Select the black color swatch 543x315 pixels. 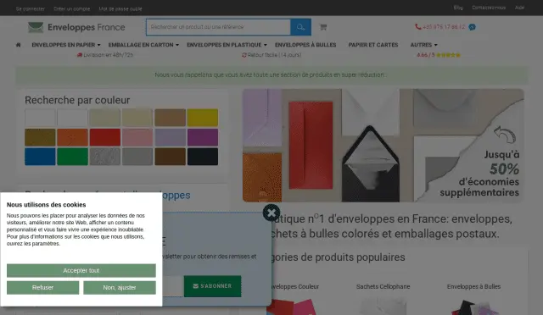coord(203,157)
